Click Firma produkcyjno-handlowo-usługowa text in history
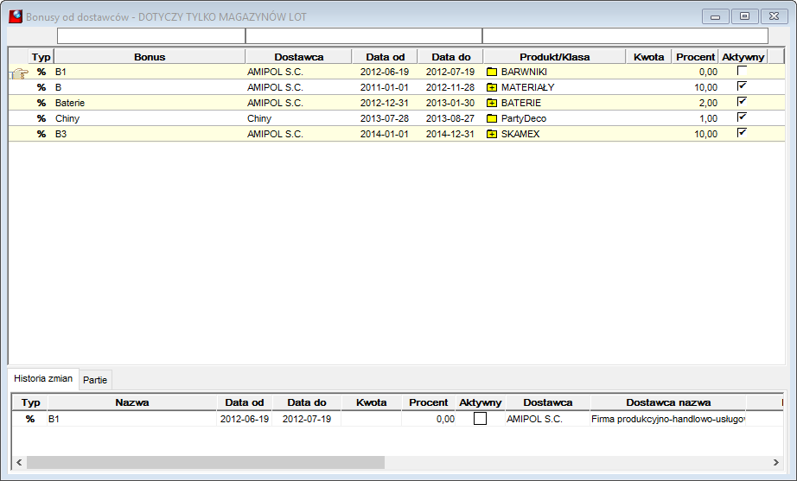This screenshot has height=481, width=797. [668, 419]
